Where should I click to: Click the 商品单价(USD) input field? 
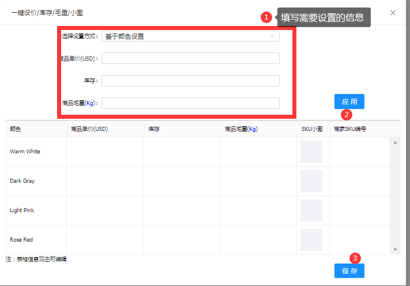click(190, 58)
